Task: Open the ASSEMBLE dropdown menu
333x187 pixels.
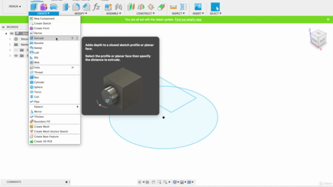Action: click(113, 14)
